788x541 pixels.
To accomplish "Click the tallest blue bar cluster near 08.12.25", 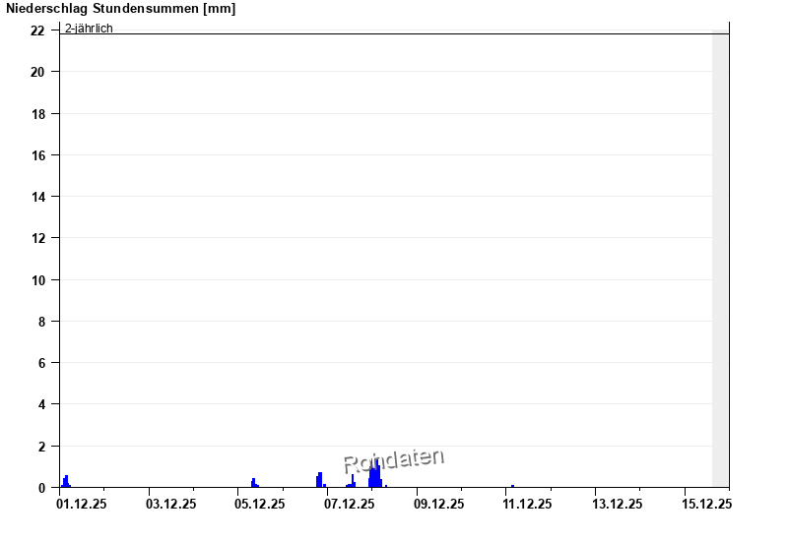I will 375,475.
